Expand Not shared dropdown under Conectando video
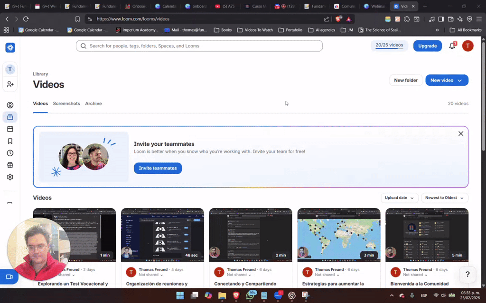Viewport: 486px width, 303px height. (239, 275)
